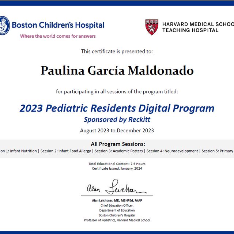Click 'Professor of Pediatrics, Harvard Medical School'
234x234 pixels.
coord(117,220)
